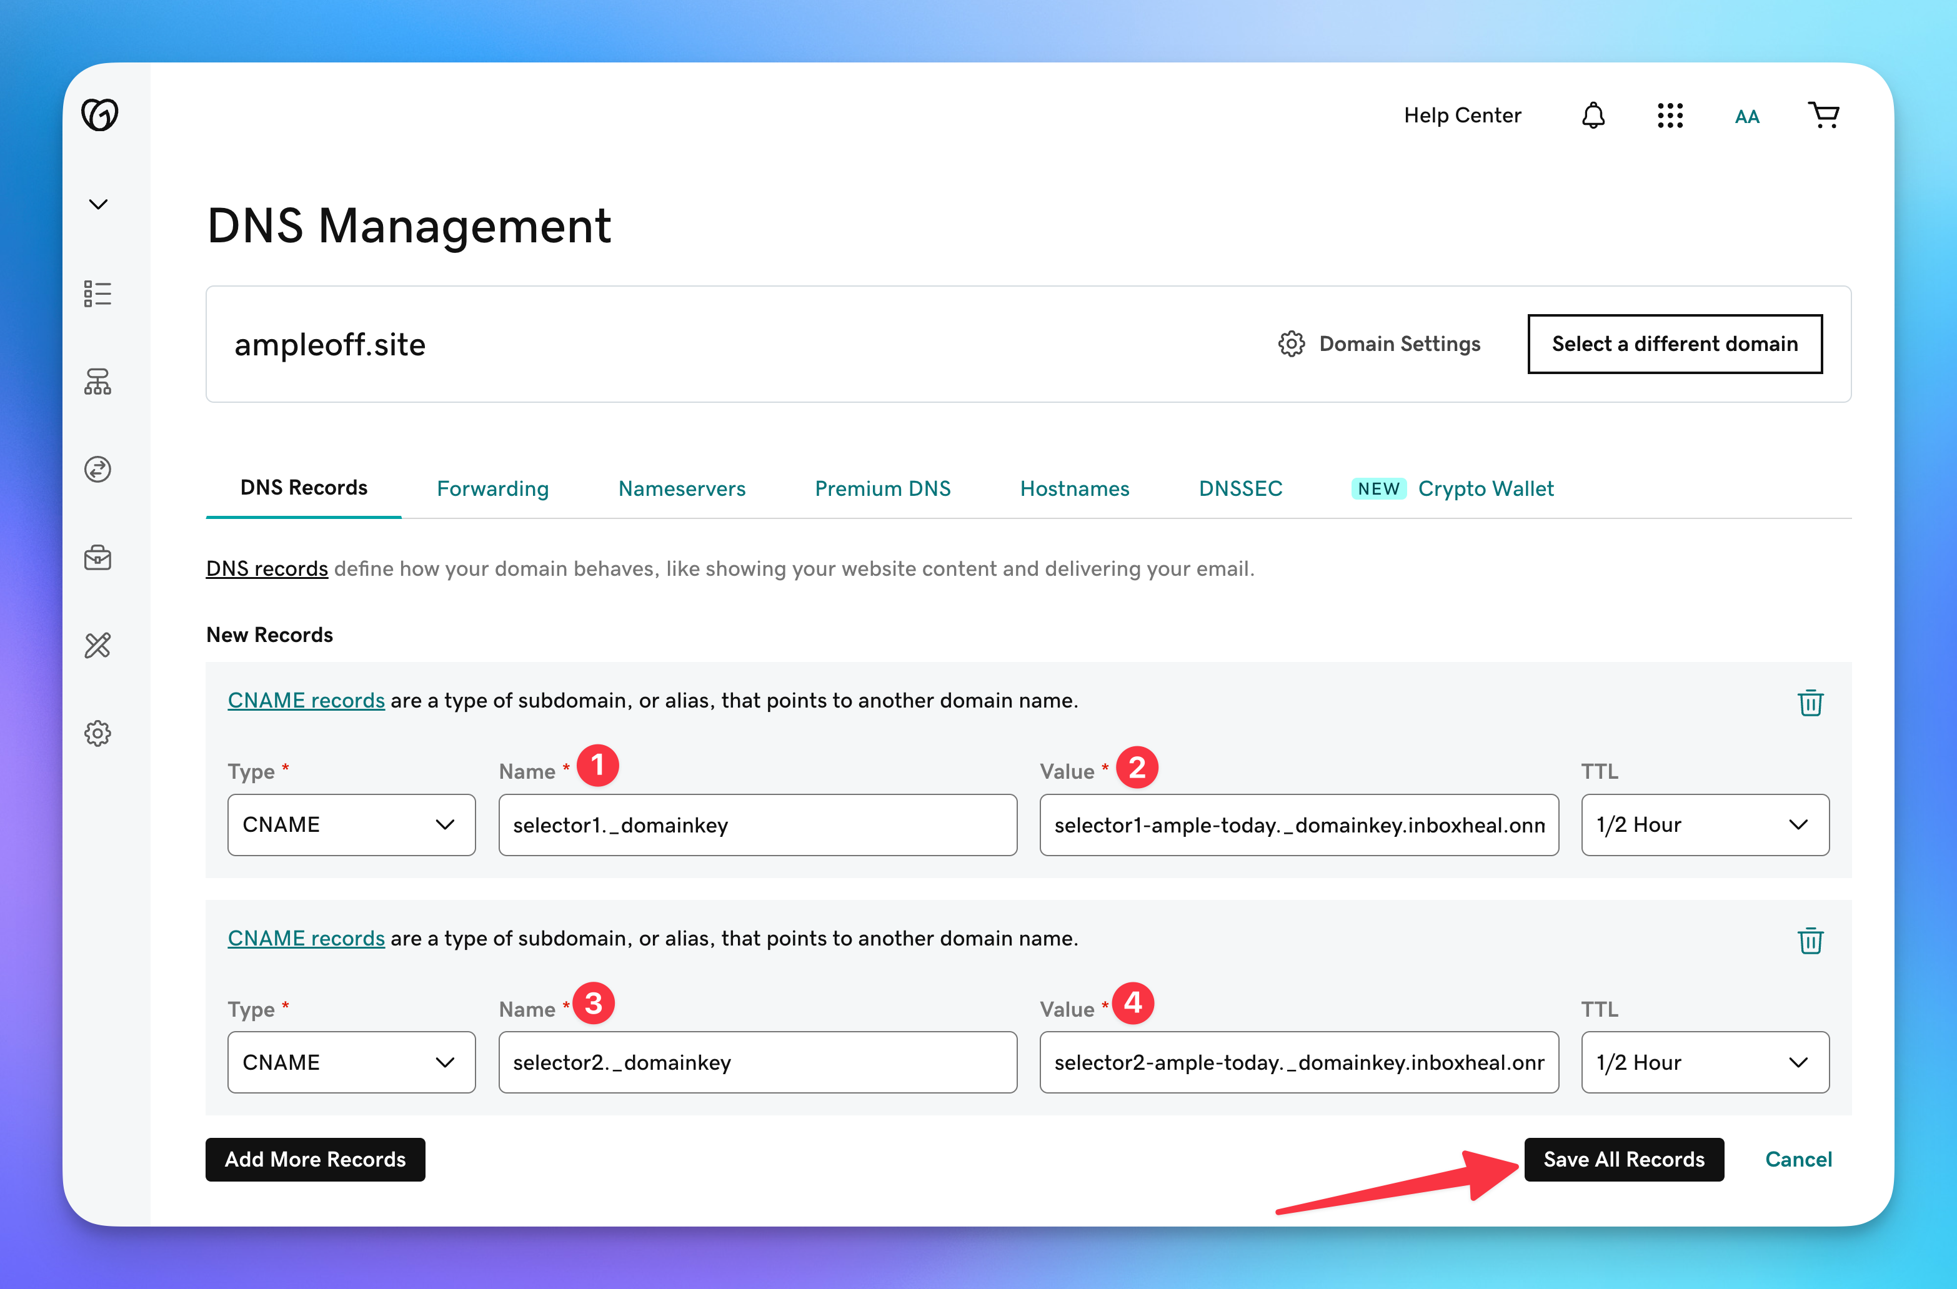Click the sidebar checklist icon
Screen dimensions: 1957x1289
[x=98, y=294]
